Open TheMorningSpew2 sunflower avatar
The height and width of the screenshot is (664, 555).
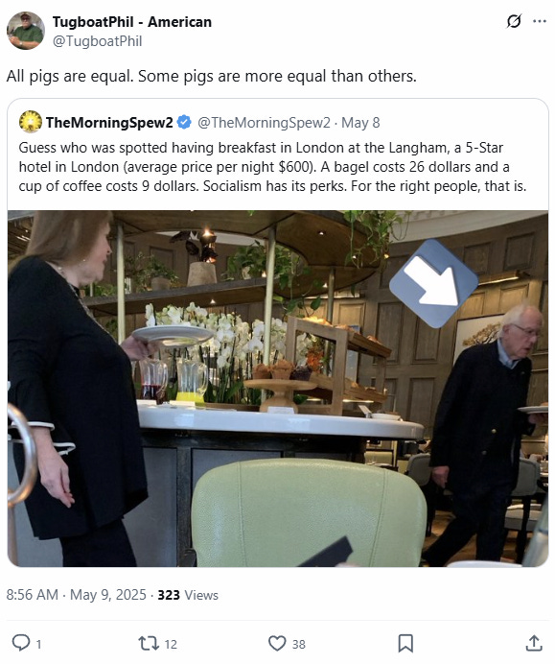pos(31,122)
